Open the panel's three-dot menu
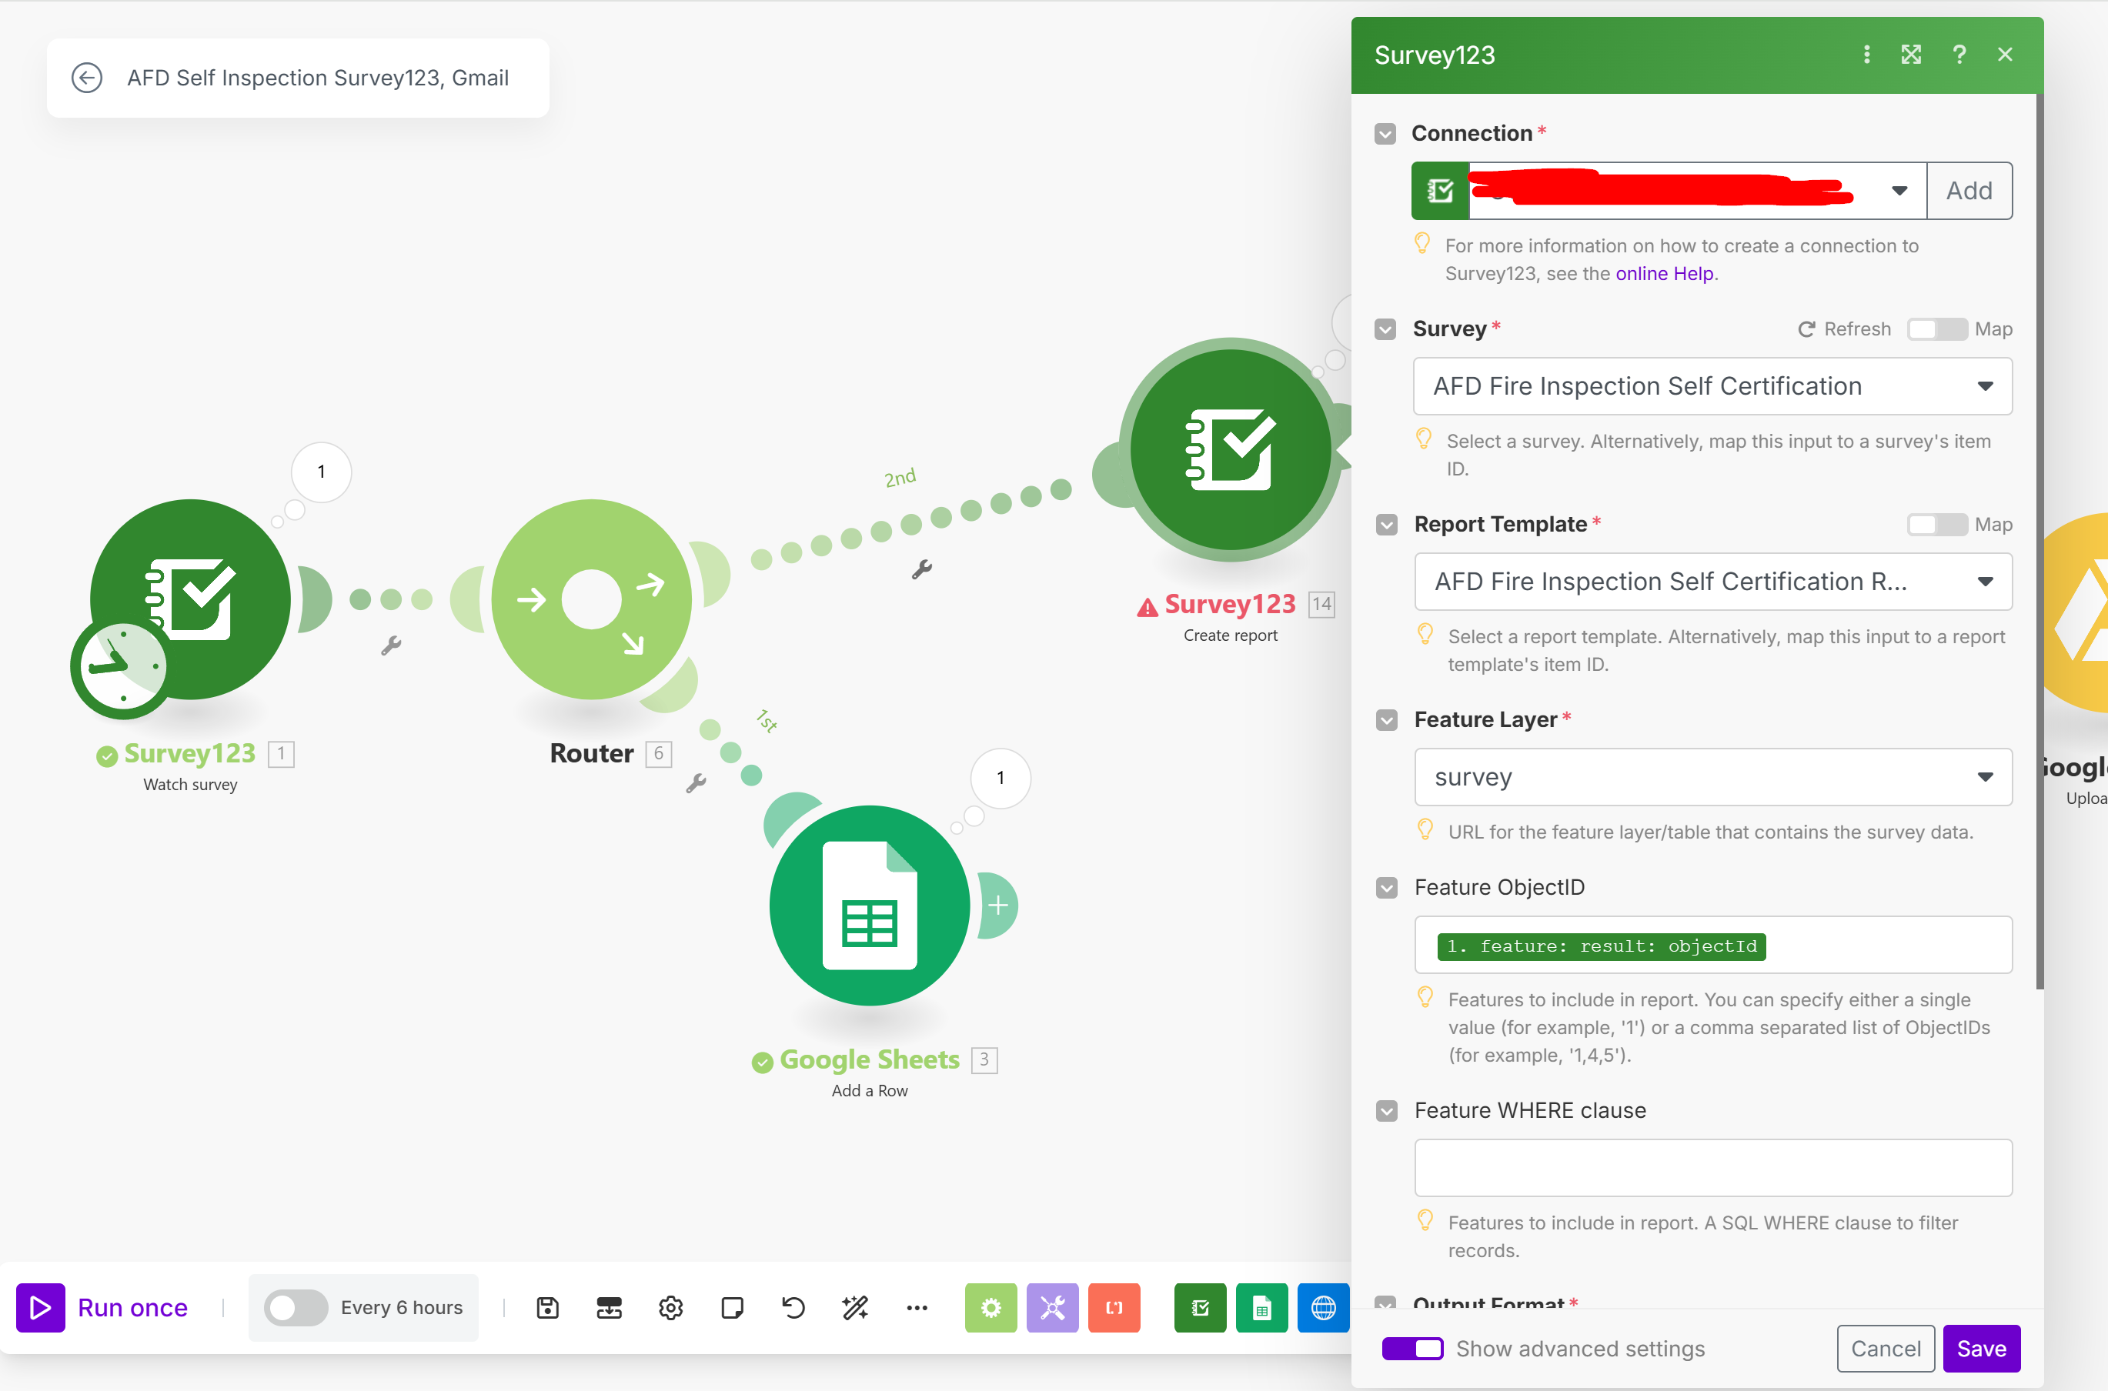This screenshot has width=2108, height=1391. pos(1866,55)
